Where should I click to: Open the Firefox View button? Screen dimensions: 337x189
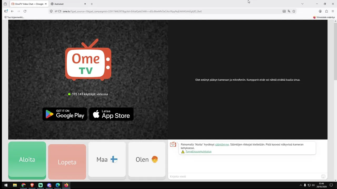pos(5,4)
